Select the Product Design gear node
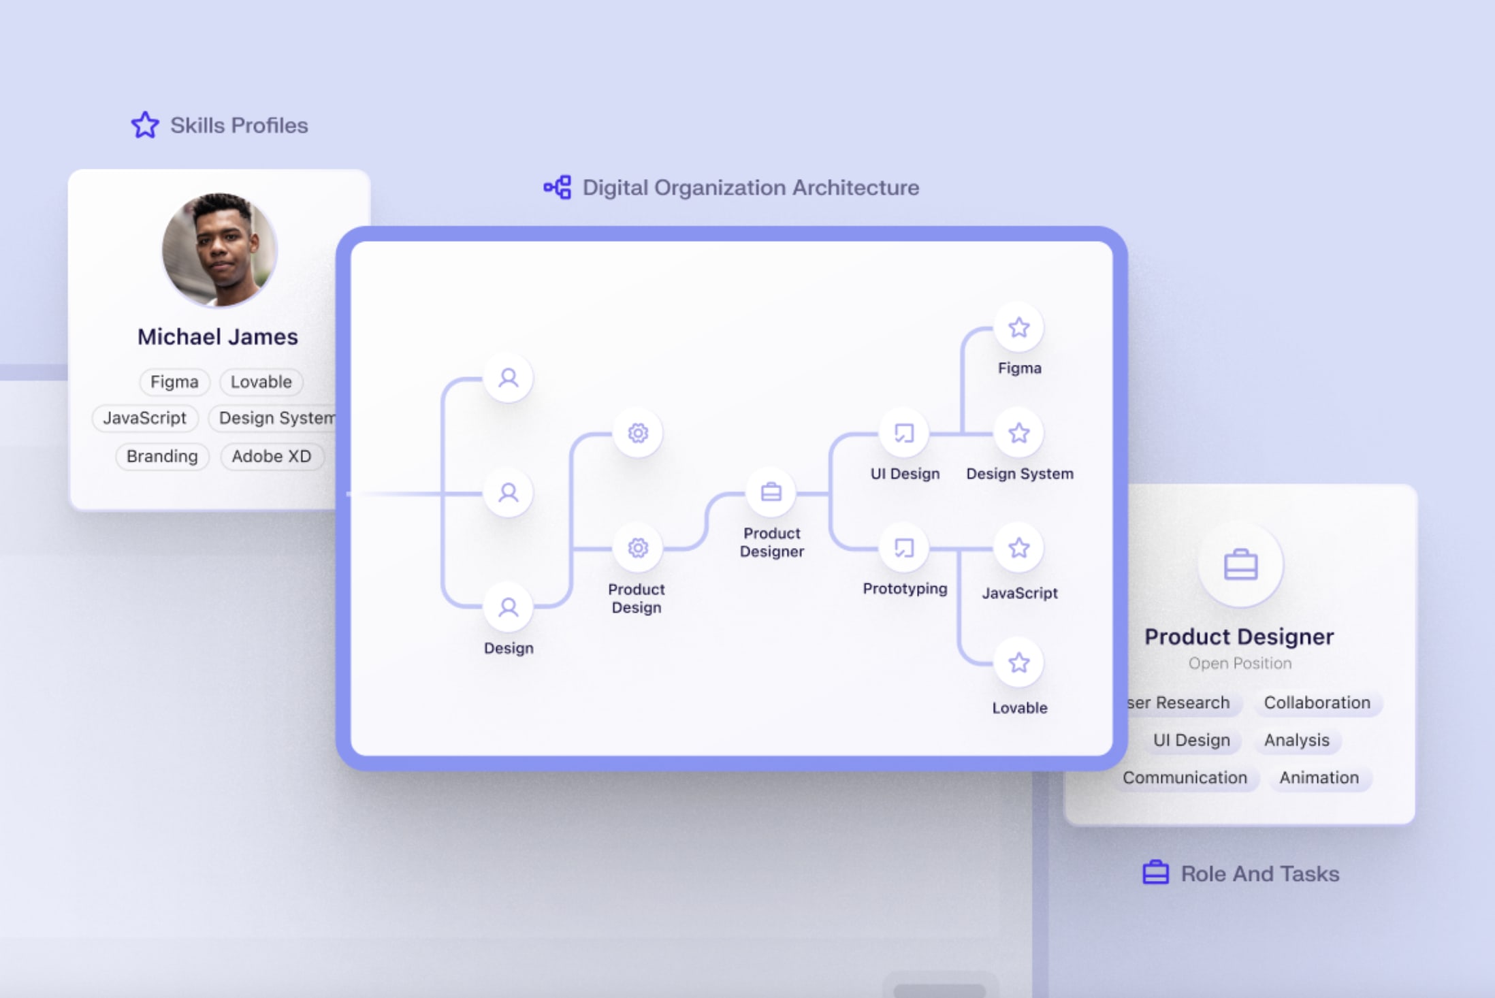This screenshot has width=1495, height=998. (x=638, y=548)
